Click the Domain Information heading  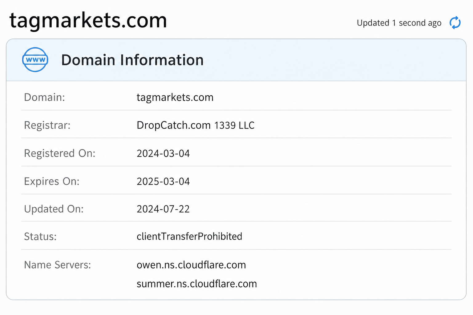coord(132,60)
